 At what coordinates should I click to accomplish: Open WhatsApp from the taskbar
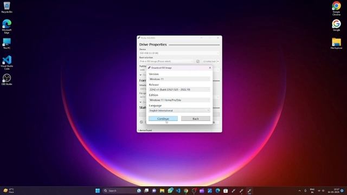point(170,190)
